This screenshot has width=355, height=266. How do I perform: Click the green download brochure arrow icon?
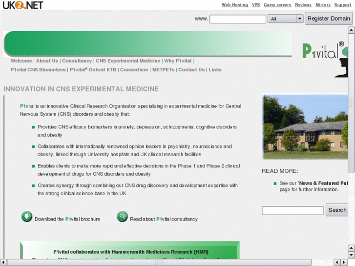tap(27, 216)
